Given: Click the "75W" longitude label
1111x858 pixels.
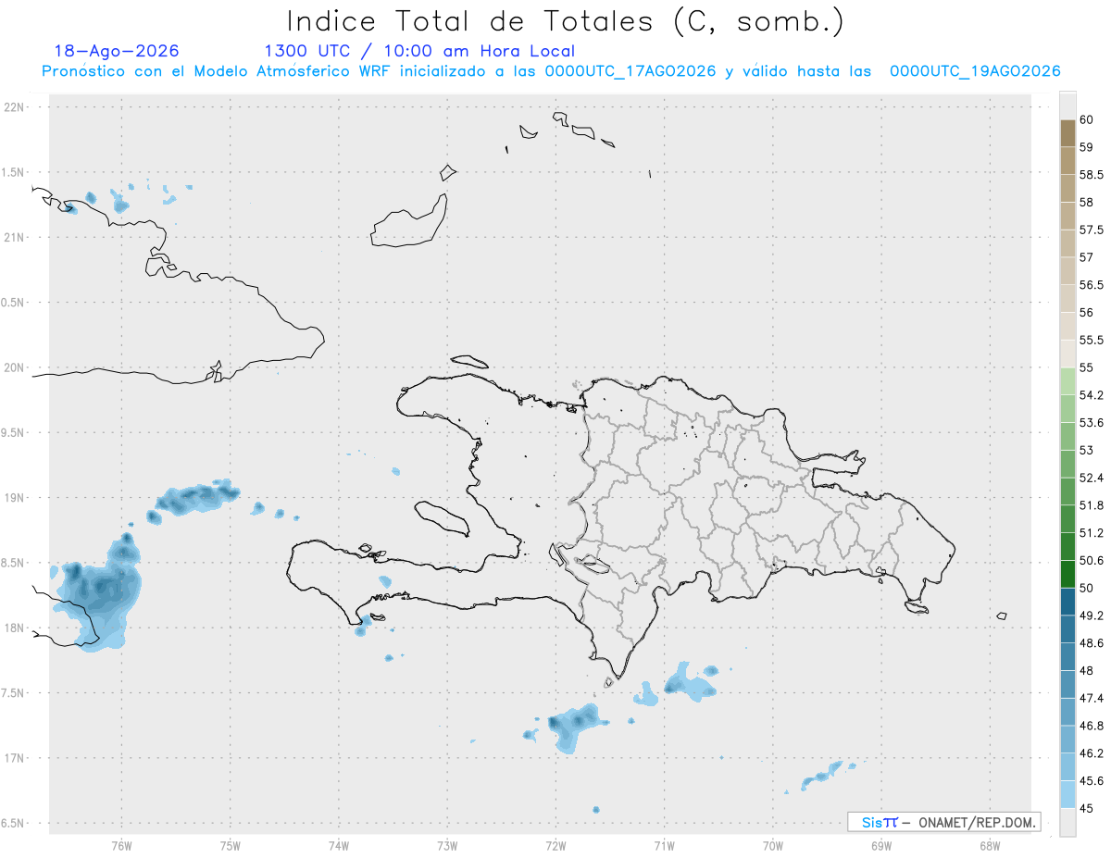Looking at the screenshot, I should (231, 846).
